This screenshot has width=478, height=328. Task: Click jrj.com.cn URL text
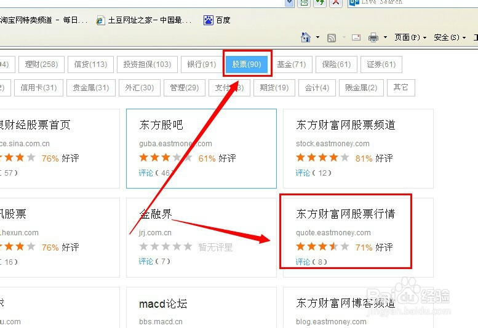click(x=155, y=233)
